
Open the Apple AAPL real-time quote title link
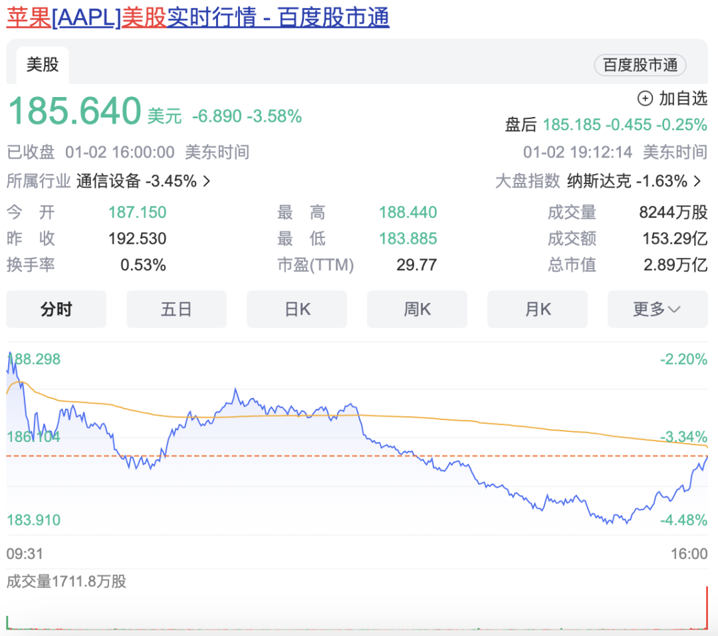point(197,18)
